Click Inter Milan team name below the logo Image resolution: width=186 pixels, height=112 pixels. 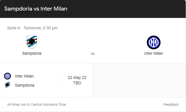coord(154,53)
